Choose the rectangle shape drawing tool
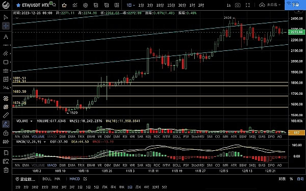Screen dimensions: 306x191 point(6,62)
